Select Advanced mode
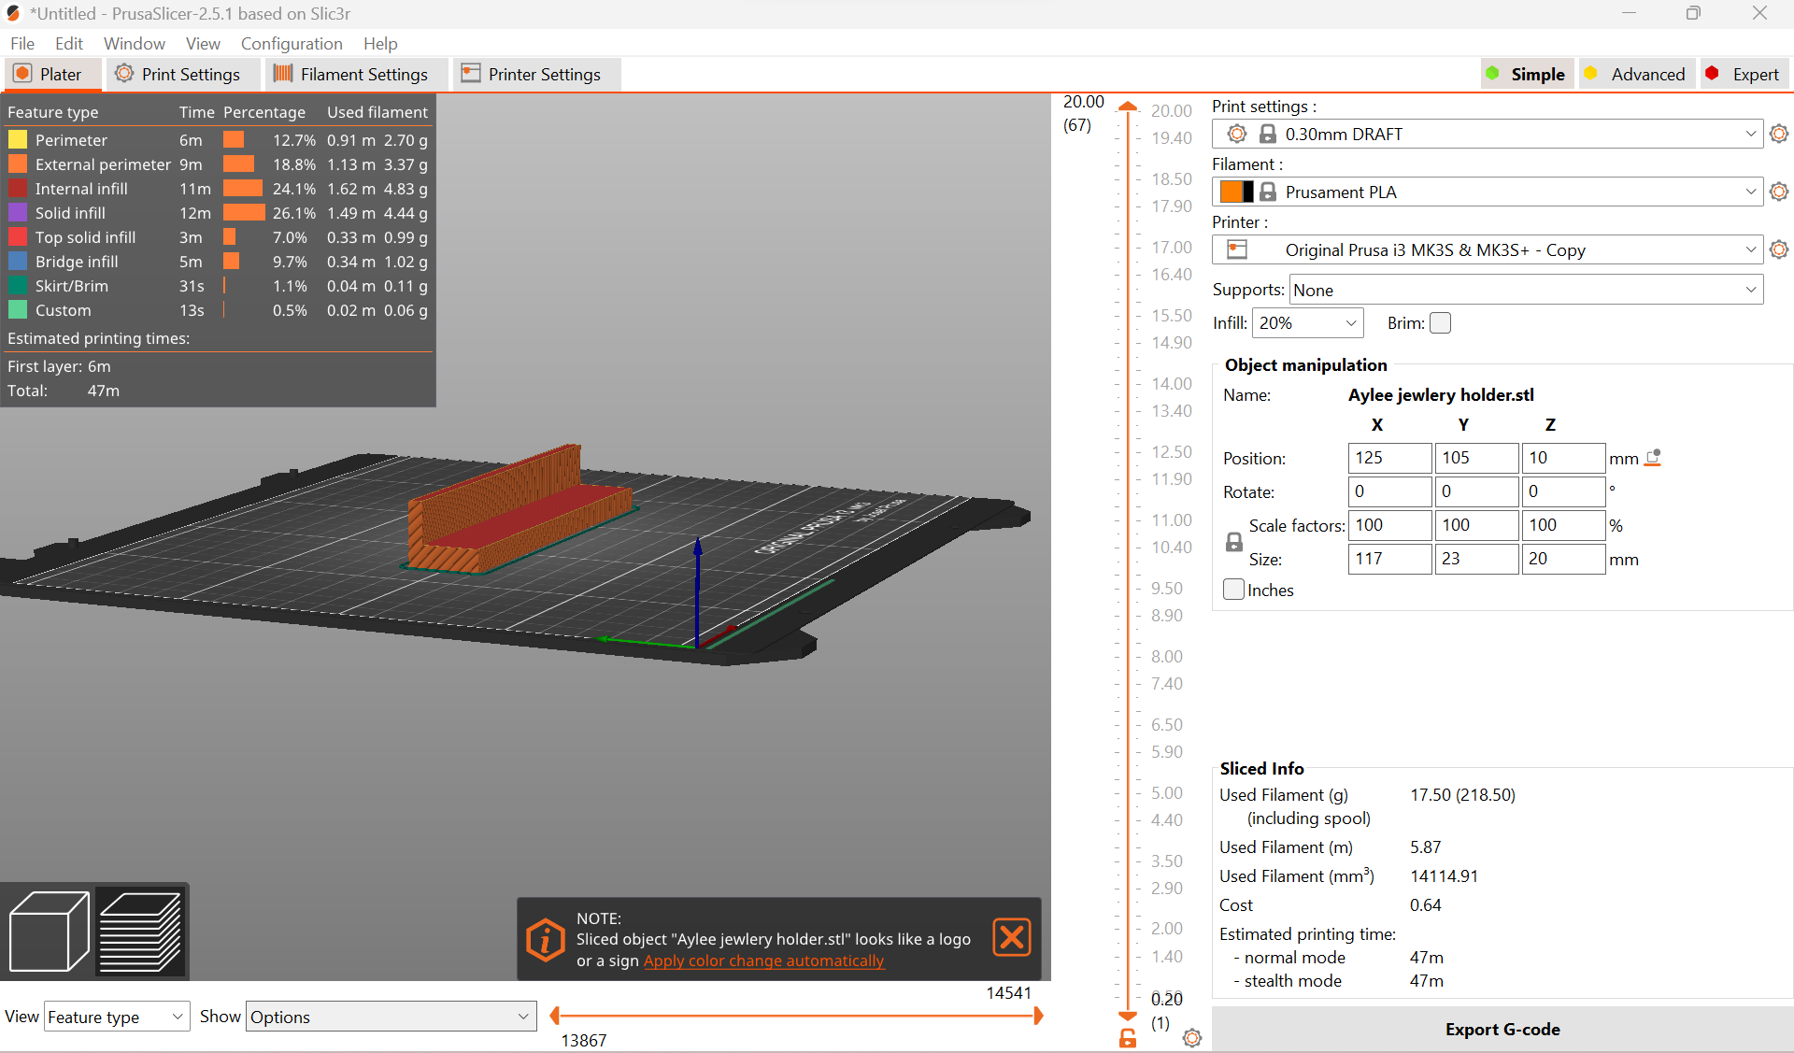The height and width of the screenshot is (1053, 1794). click(1636, 74)
